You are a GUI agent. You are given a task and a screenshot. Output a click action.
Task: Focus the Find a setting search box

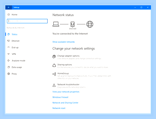pyautogui.click(x=27, y=21)
